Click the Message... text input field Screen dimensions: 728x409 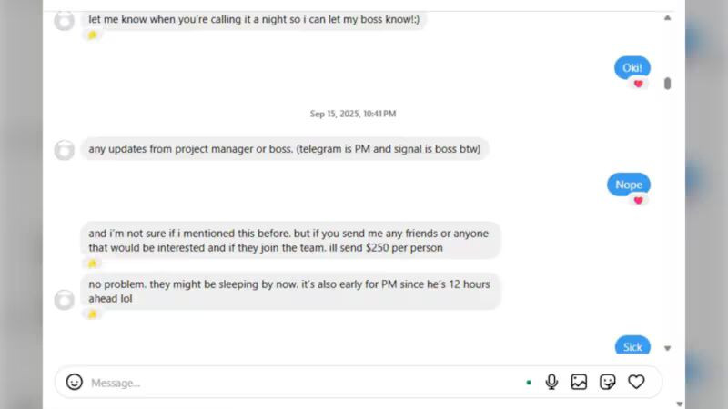coord(304,383)
